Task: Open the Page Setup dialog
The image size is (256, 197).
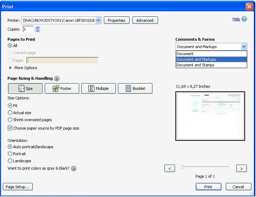Action: point(18,187)
